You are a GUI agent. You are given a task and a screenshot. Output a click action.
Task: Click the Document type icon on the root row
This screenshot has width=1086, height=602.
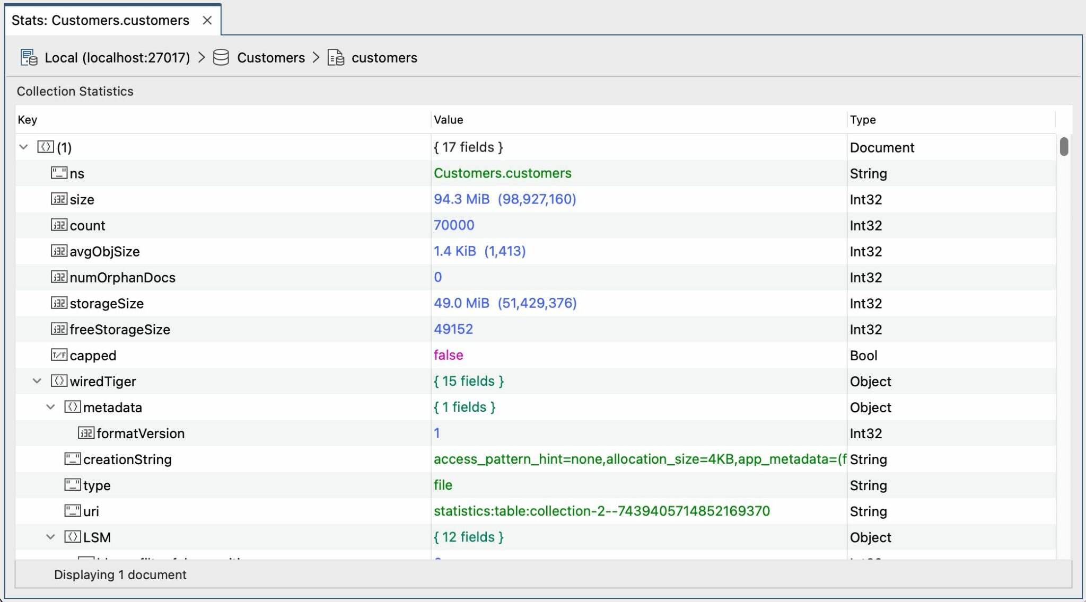tap(46, 147)
